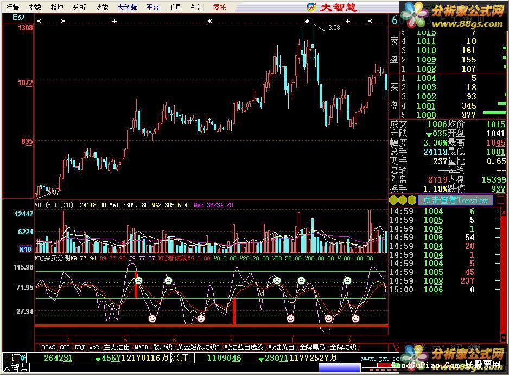This screenshot has width=509, height=375.
Task: Click the X10 volume scale label
Action: [25, 249]
